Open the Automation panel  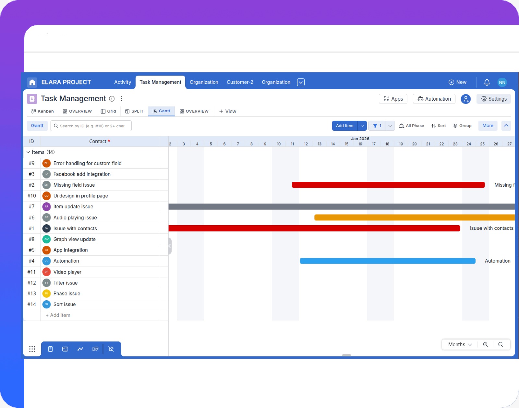(434, 99)
